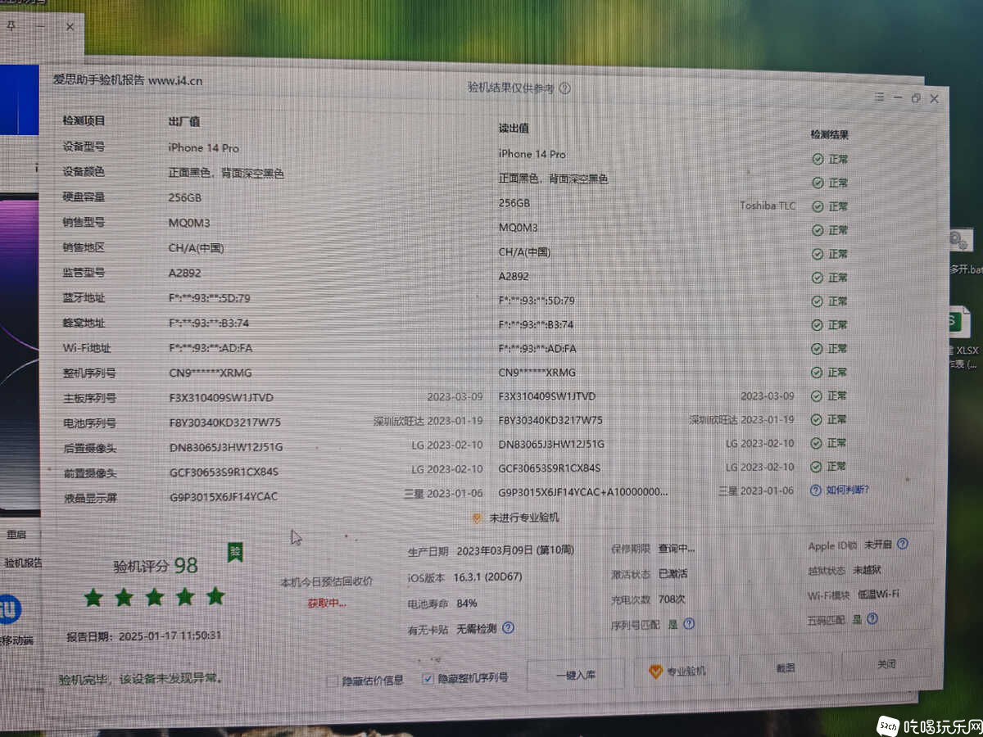Click the green check icon for 销售型号 row
This screenshot has height=737, width=983.
click(x=817, y=230)
